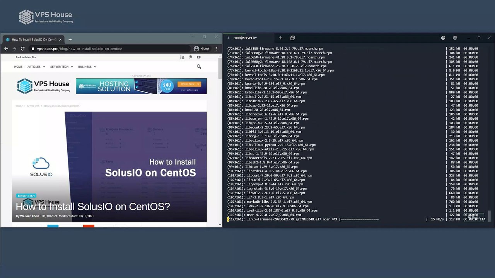The image size is (495, 278).
Task: Expand the SERVER TECH dropdown menu
Action: 61,67
